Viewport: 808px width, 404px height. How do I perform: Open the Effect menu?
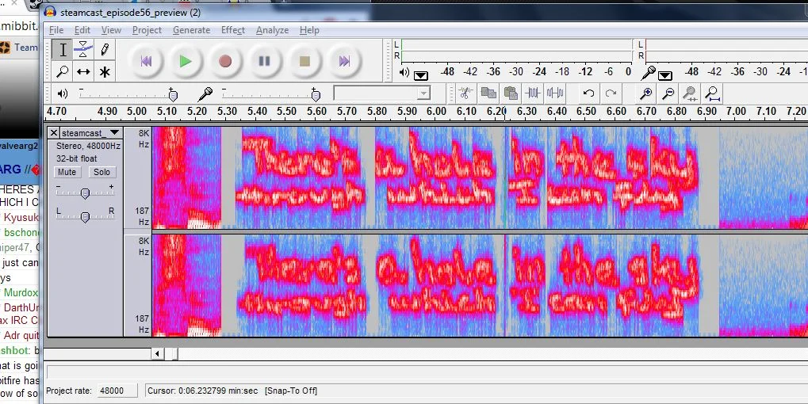[x=233, y=30]
